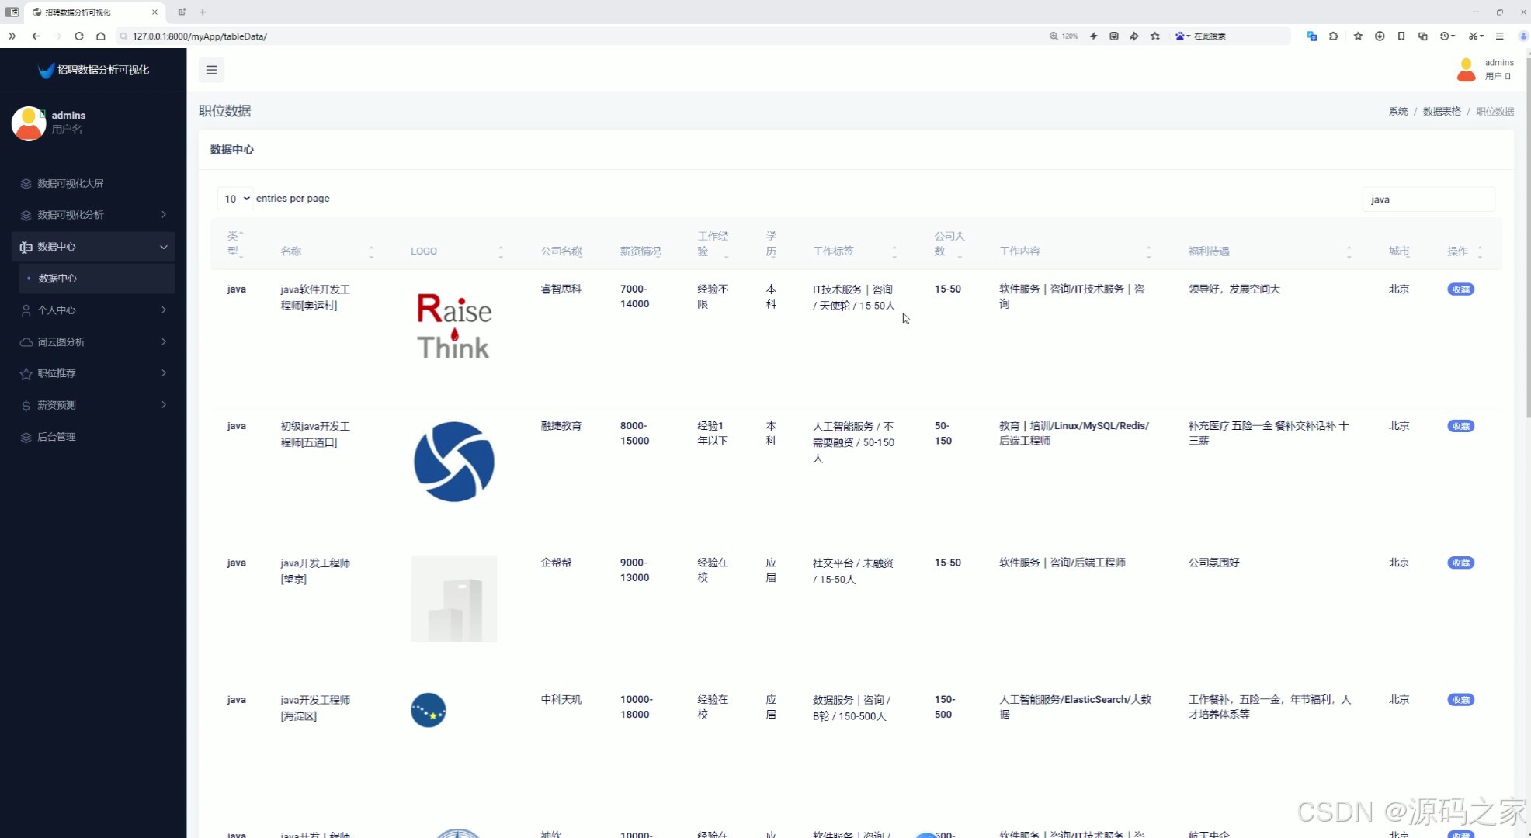Favorite the 睿智思科 job with 收藏
1531x838 pixels.
1460,289
